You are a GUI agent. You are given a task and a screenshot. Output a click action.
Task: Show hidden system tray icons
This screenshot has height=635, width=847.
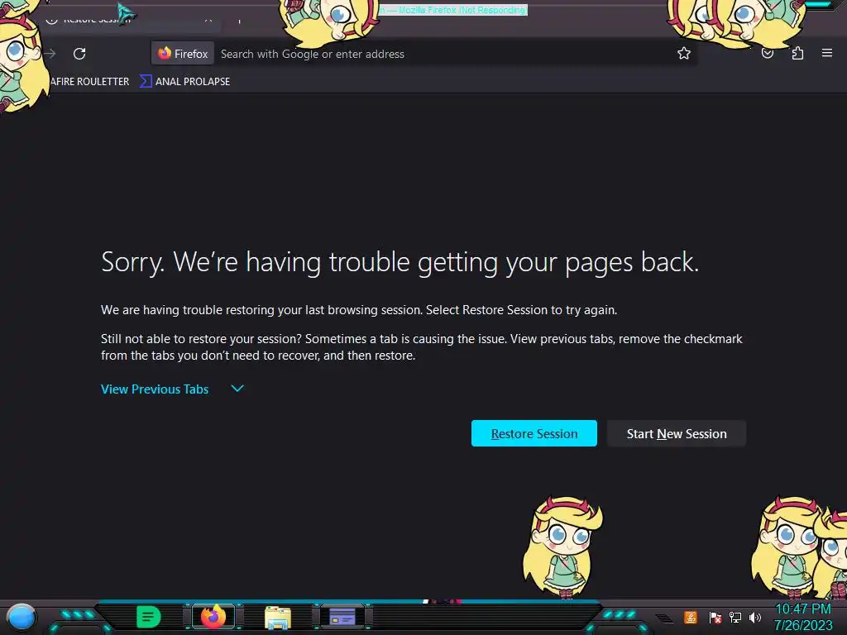coord(664,618)
